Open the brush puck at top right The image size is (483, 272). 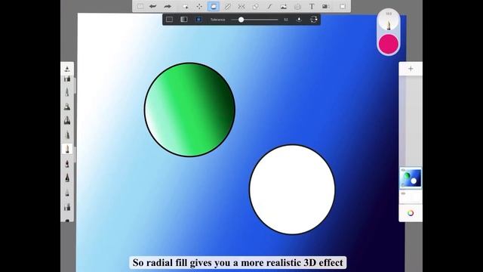(x=389, y=20)
